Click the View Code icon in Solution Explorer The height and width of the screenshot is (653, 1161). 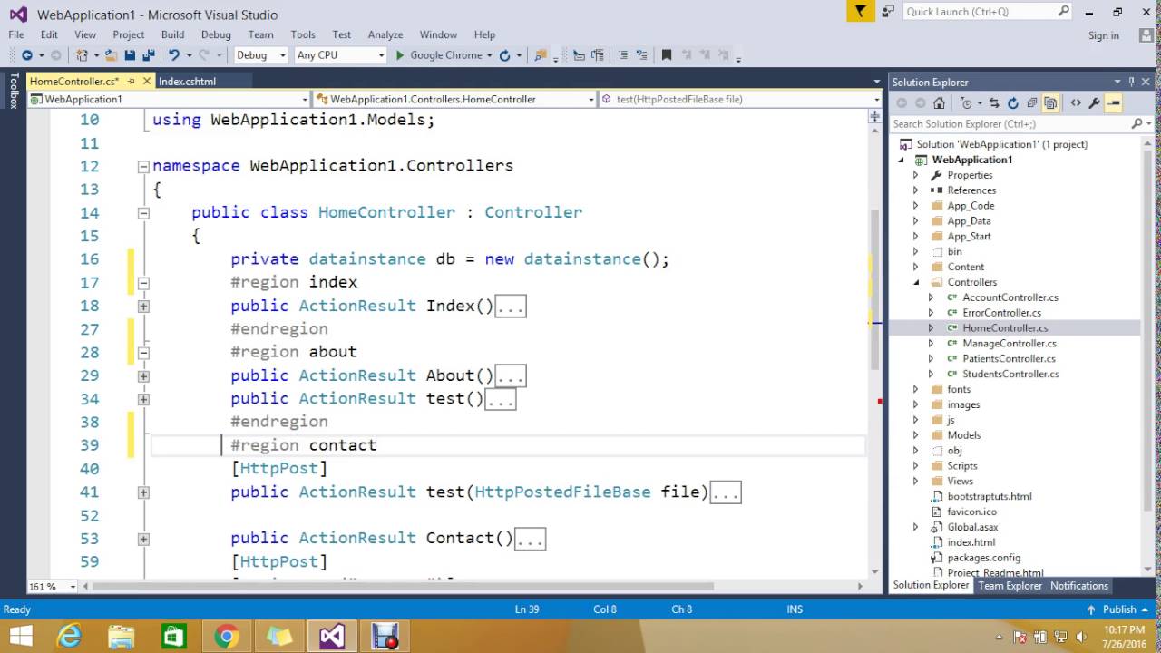click(1076, 103)
